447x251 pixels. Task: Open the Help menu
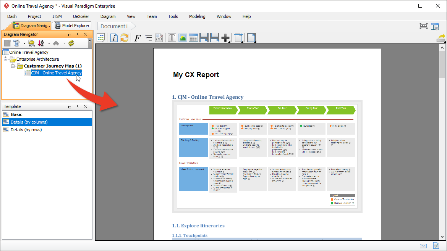pyautogui.click(x=246, y=16)
